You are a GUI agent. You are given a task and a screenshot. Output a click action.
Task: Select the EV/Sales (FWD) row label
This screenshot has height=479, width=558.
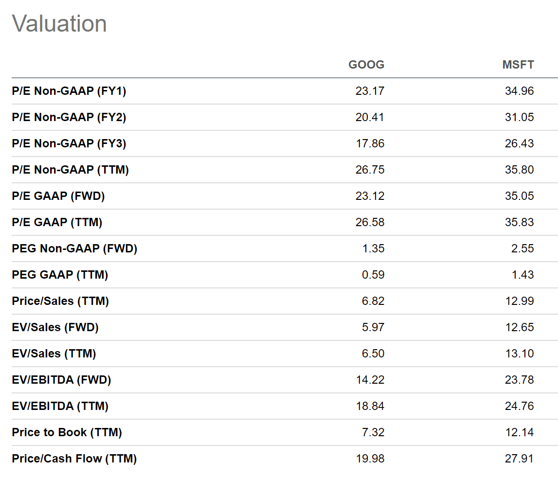click(55, 327)
